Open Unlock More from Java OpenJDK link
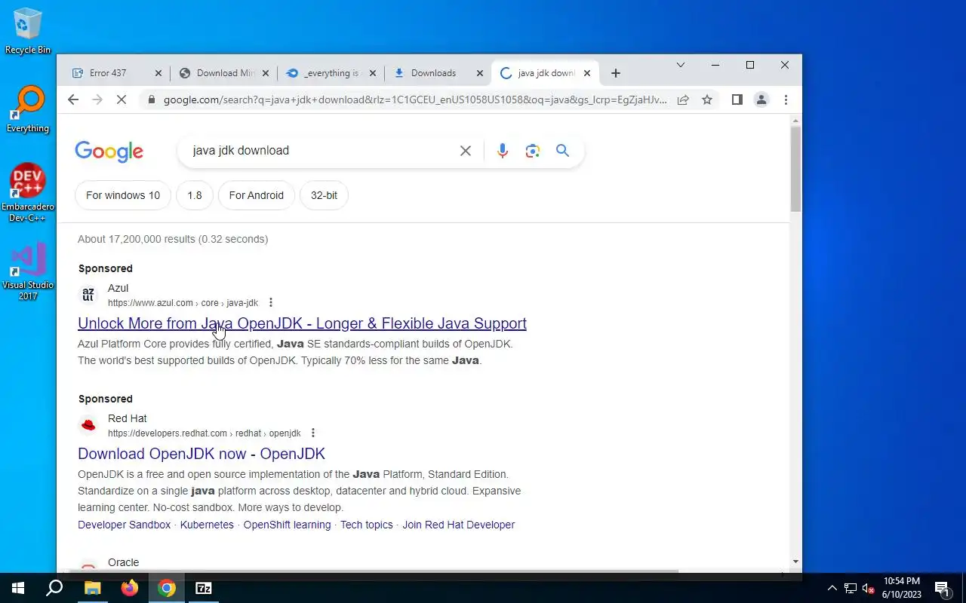The height and width of the screenshot is (603, 966). click(x=302, y=323)
